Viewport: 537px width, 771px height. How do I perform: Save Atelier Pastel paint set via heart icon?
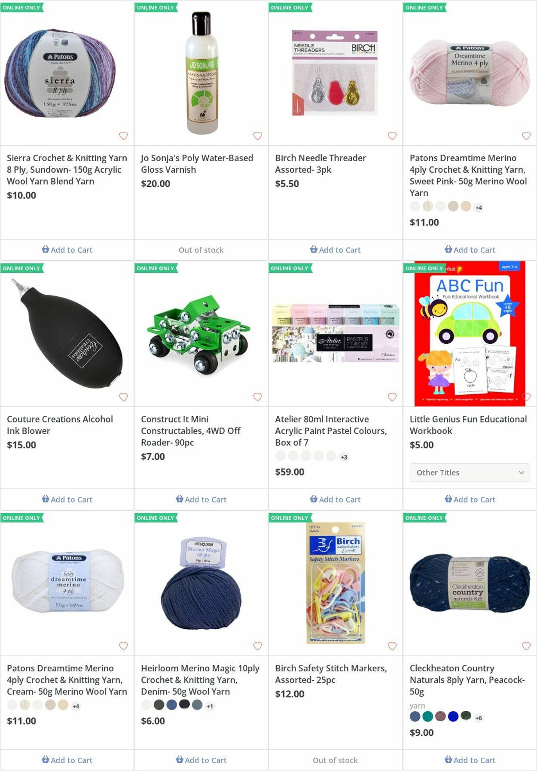[x=392, y=397]
